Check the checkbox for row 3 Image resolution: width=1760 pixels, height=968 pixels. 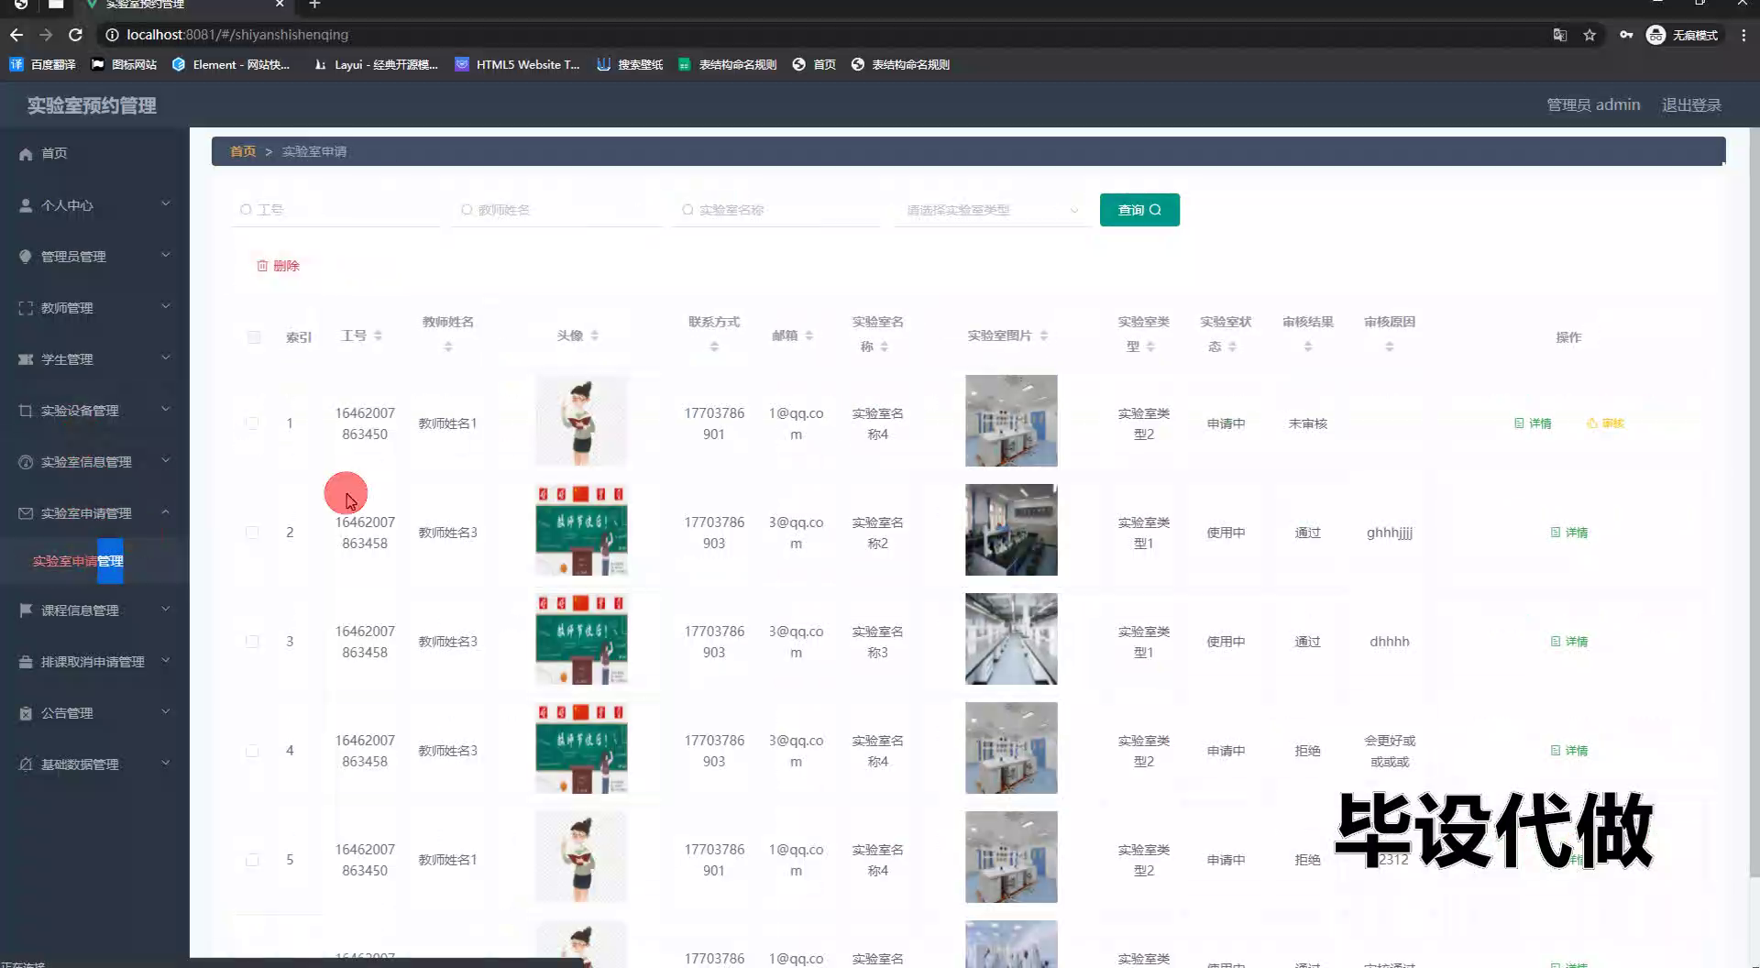coord(252,642)
